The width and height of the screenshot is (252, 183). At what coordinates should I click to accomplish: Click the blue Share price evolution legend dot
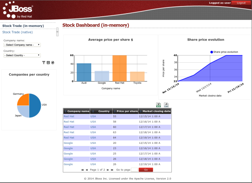[212, 52]
